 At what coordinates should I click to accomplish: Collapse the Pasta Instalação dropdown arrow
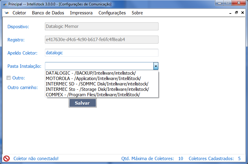(x=156, y=66)
